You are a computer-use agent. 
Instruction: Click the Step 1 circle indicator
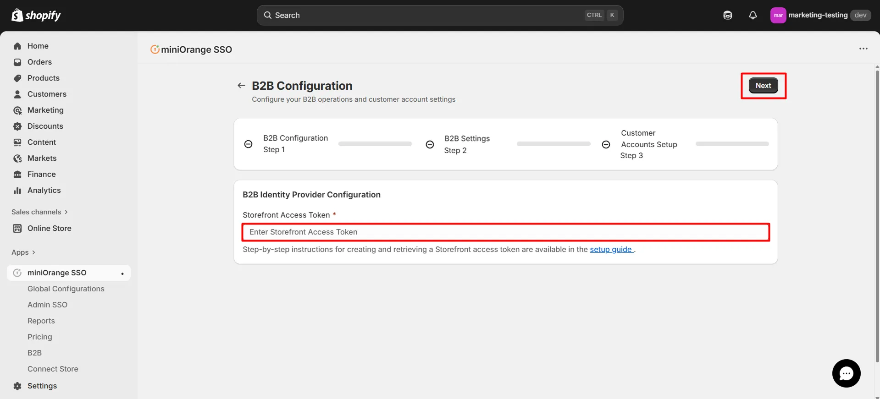point(248,144)
